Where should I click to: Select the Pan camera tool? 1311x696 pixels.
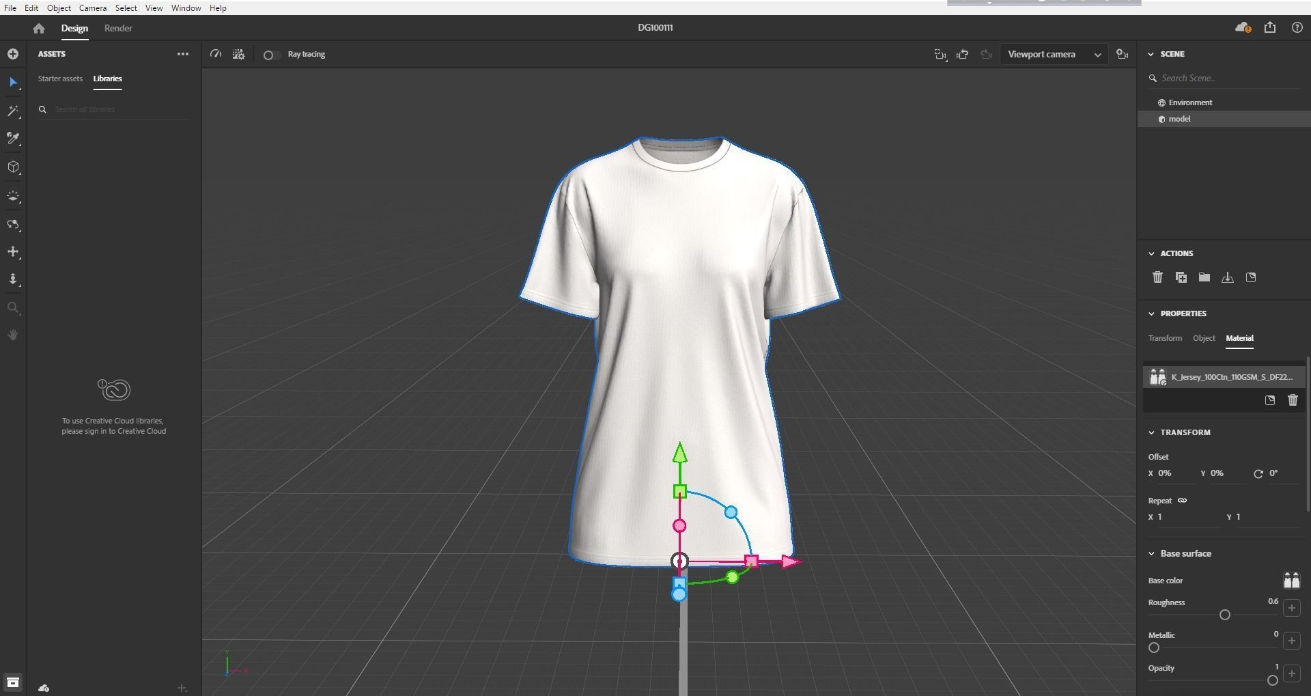click(13, 252)
